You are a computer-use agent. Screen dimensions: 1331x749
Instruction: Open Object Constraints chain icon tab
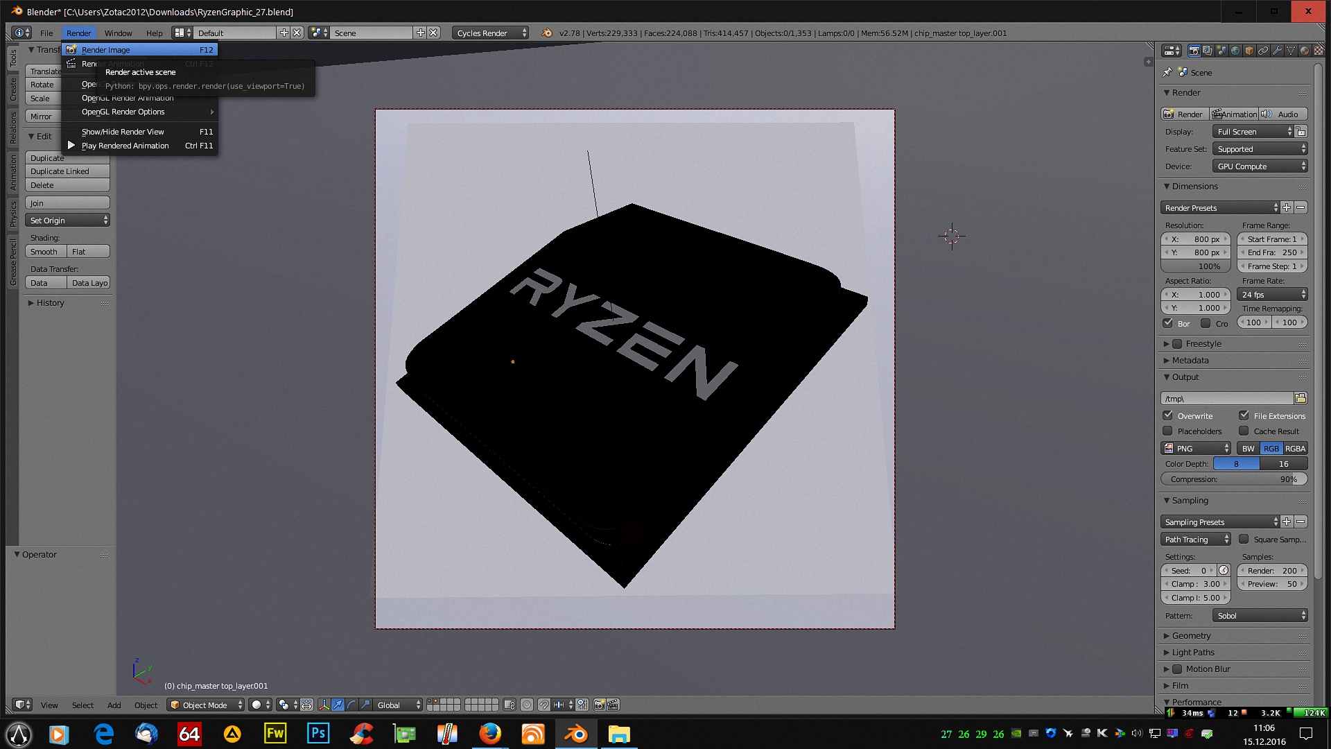[1263, 51]
